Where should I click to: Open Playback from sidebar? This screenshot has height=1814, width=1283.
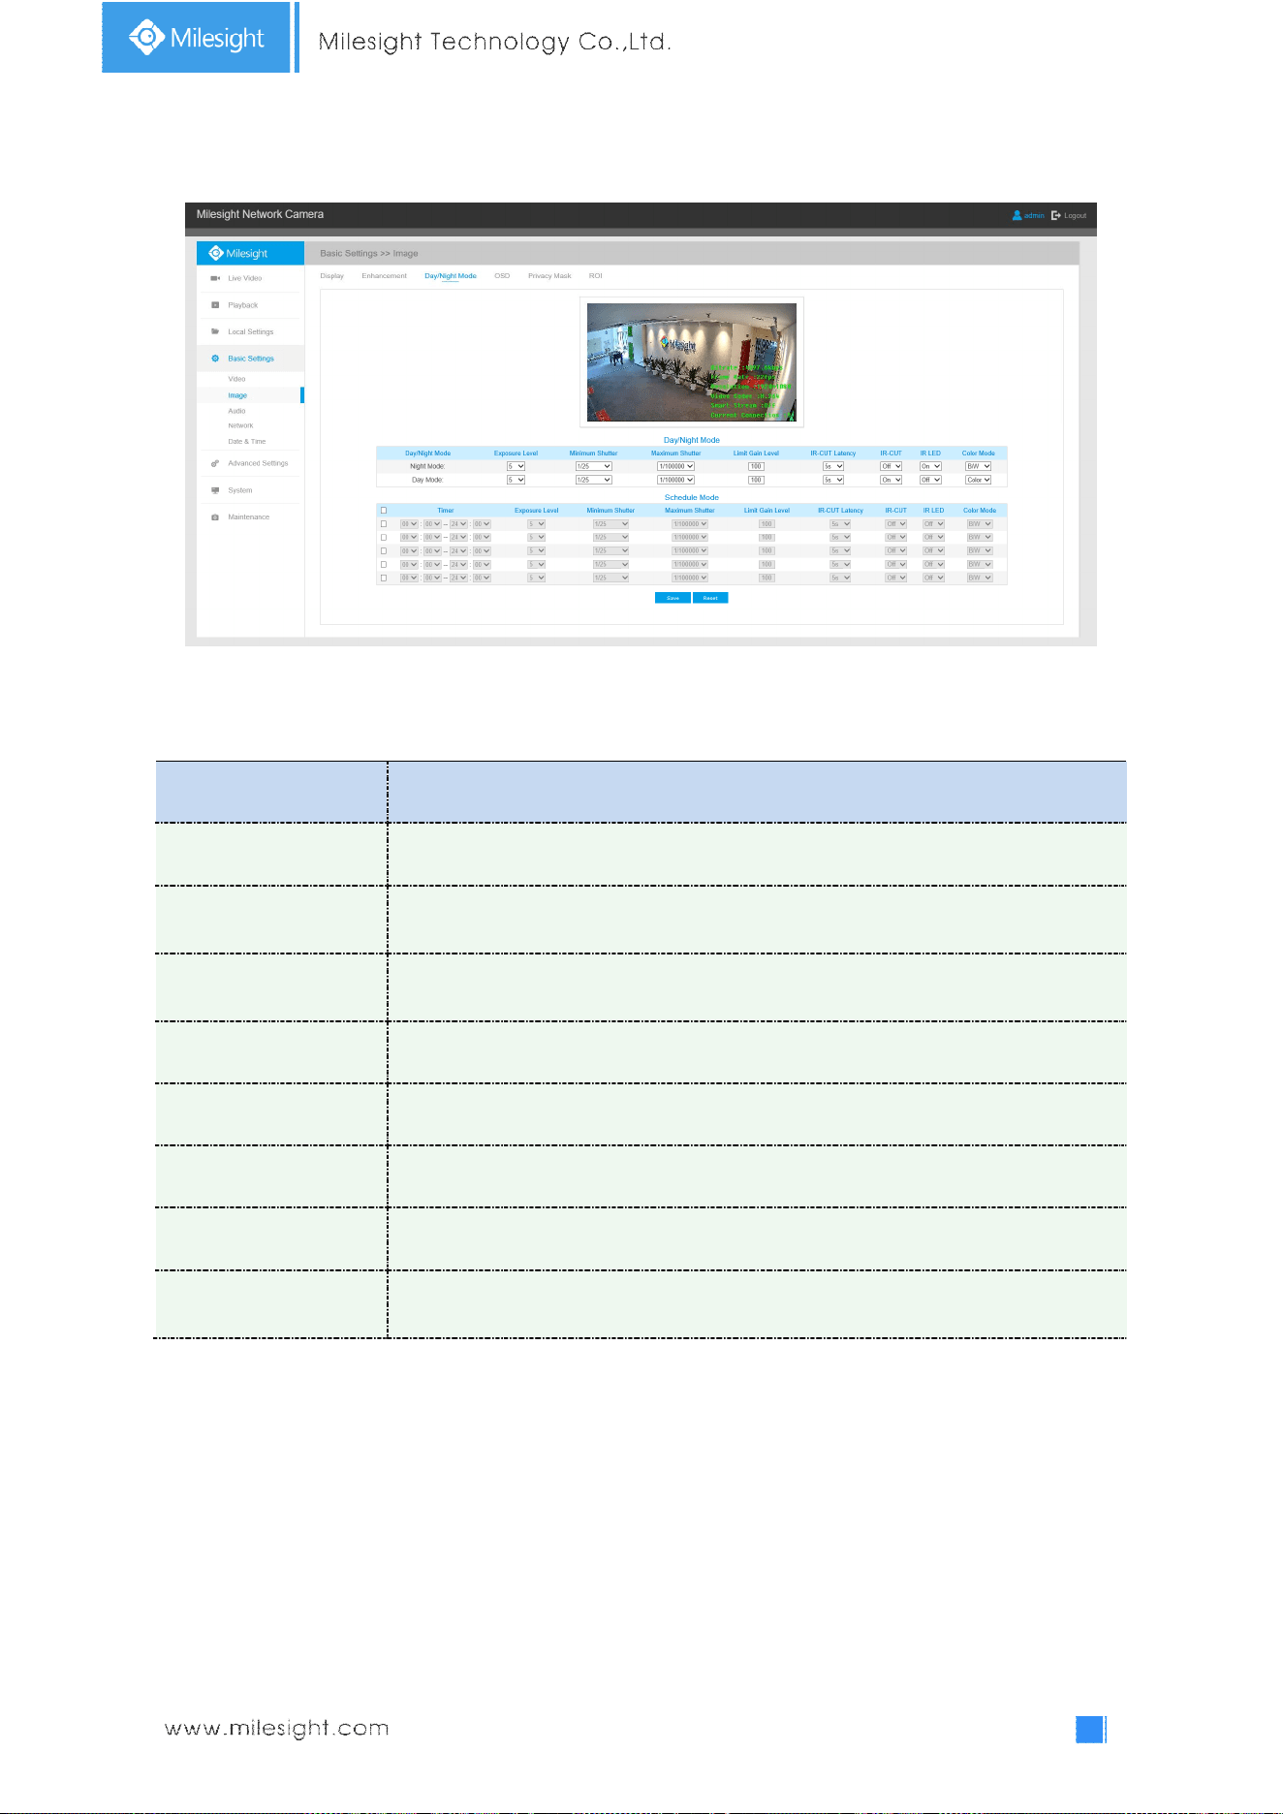[243, 305]
